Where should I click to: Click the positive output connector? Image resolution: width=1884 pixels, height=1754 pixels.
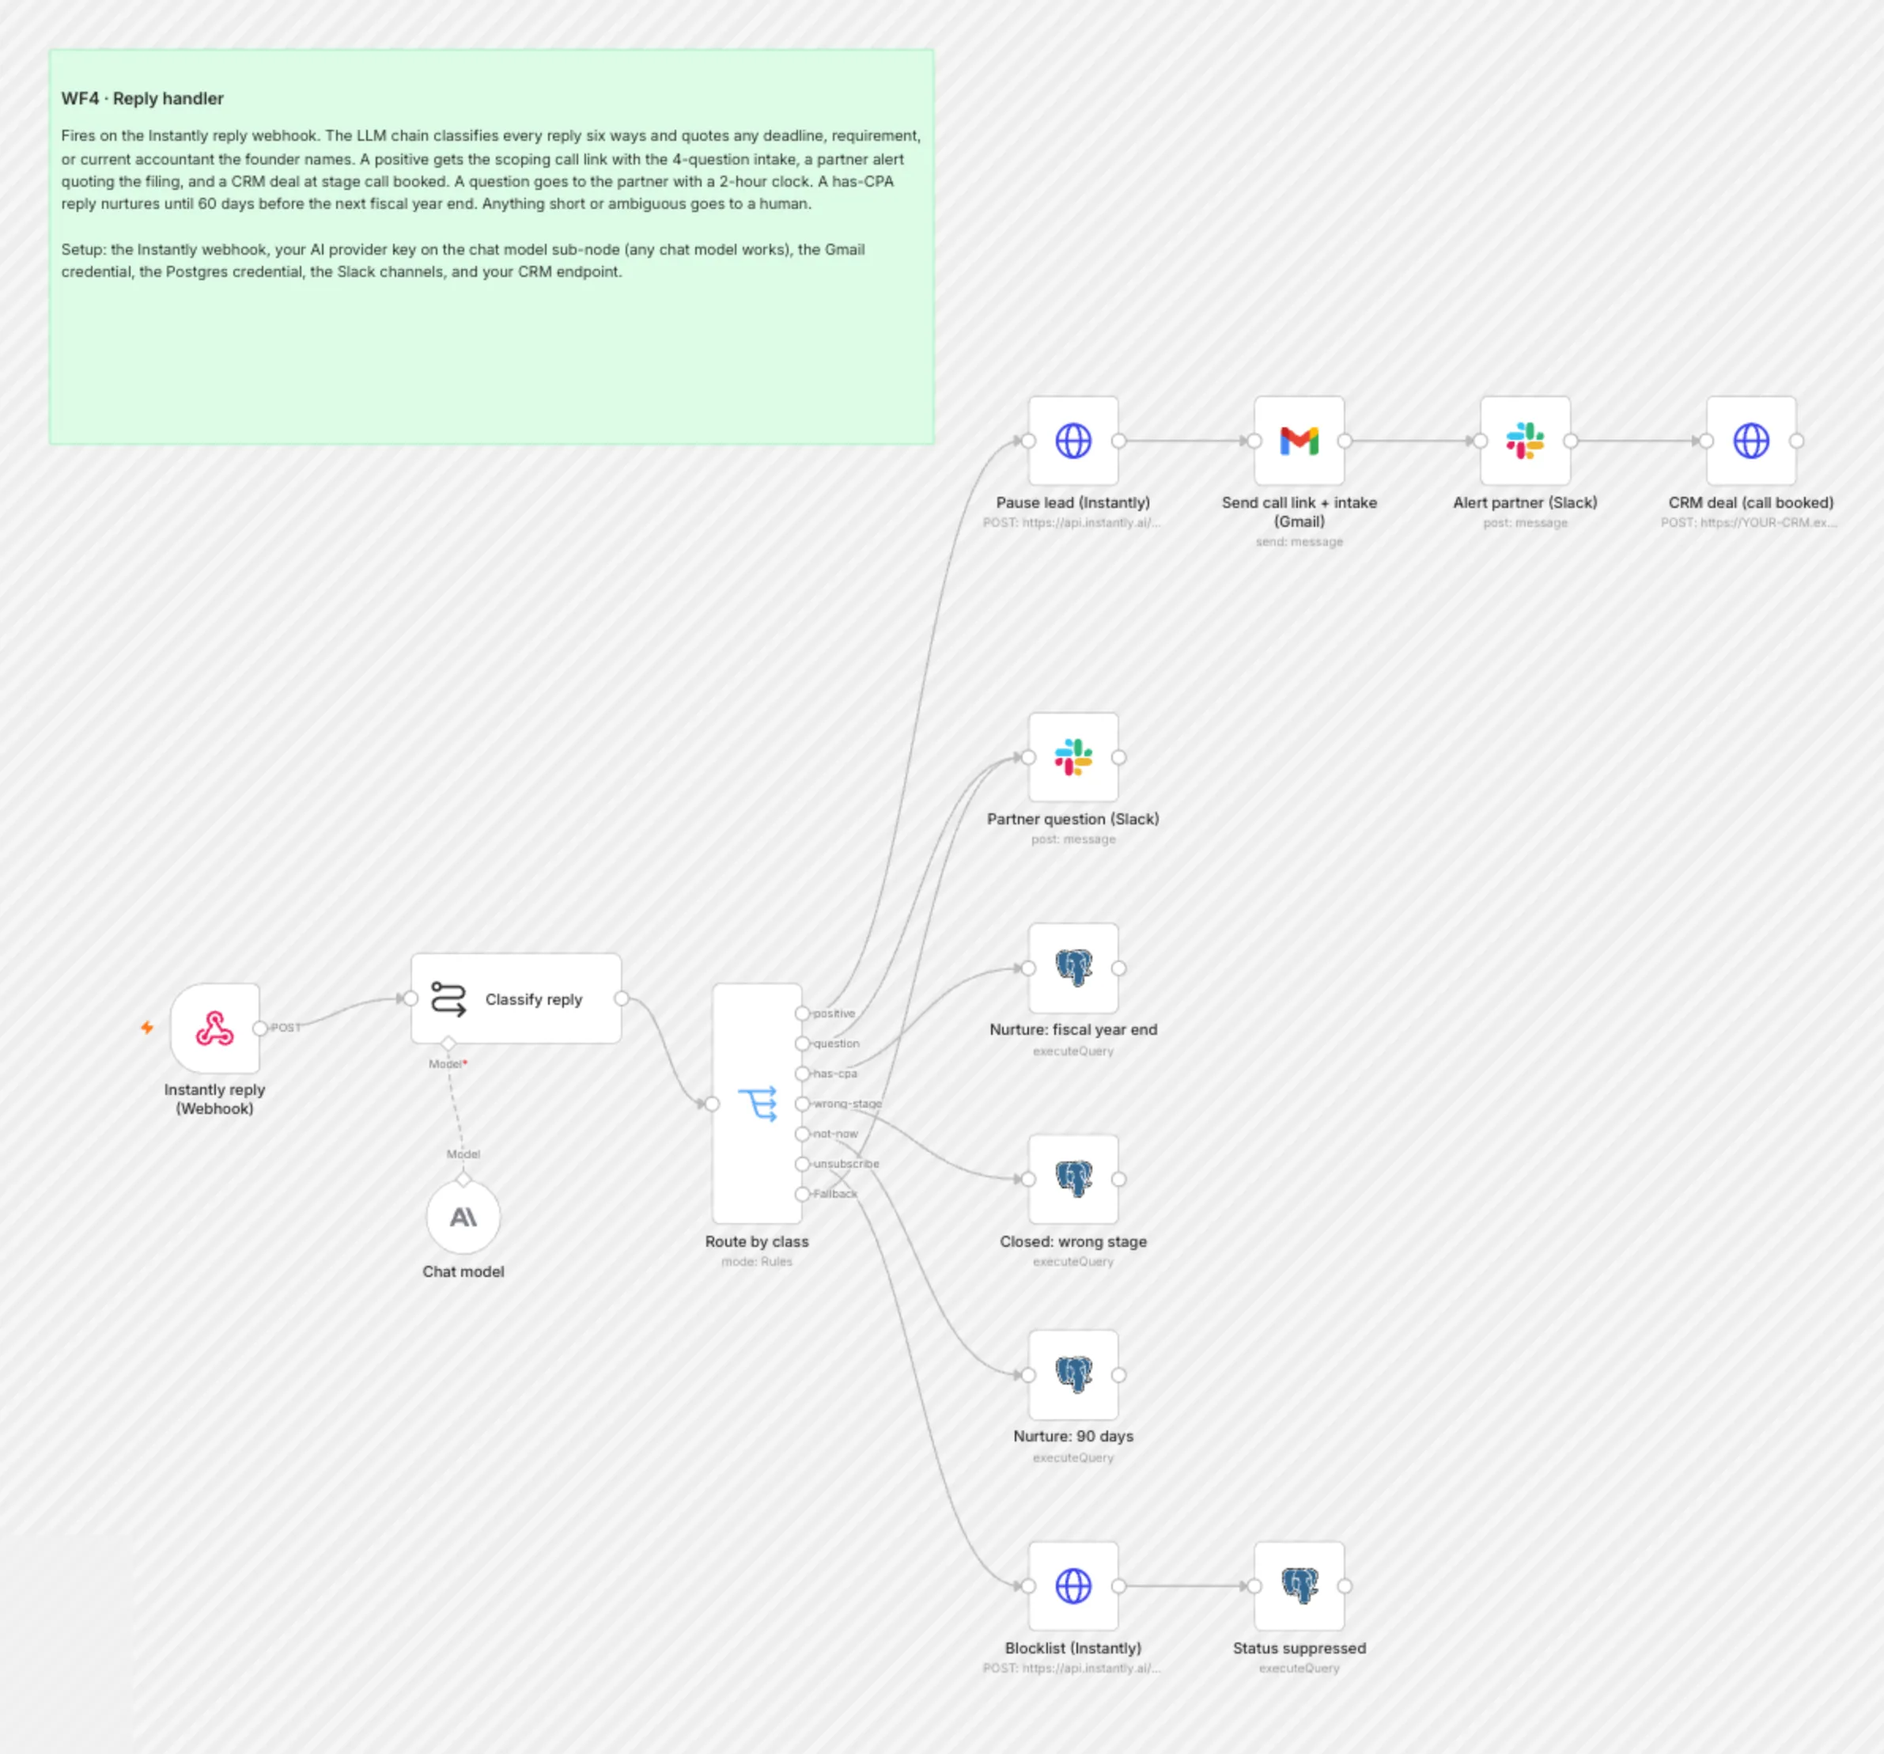point(803,1013)
